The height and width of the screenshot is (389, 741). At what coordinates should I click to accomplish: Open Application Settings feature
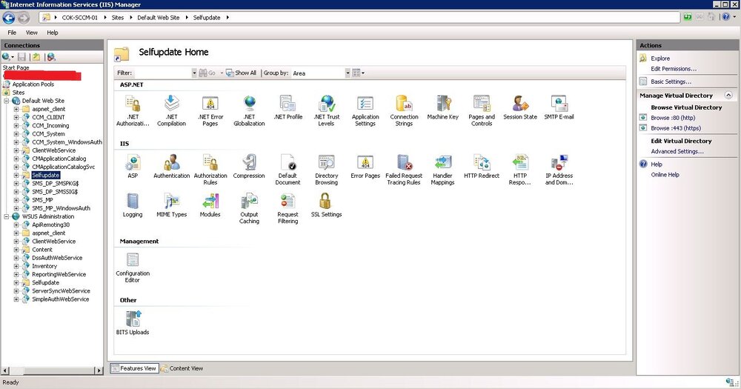click(x=365, y=110)
